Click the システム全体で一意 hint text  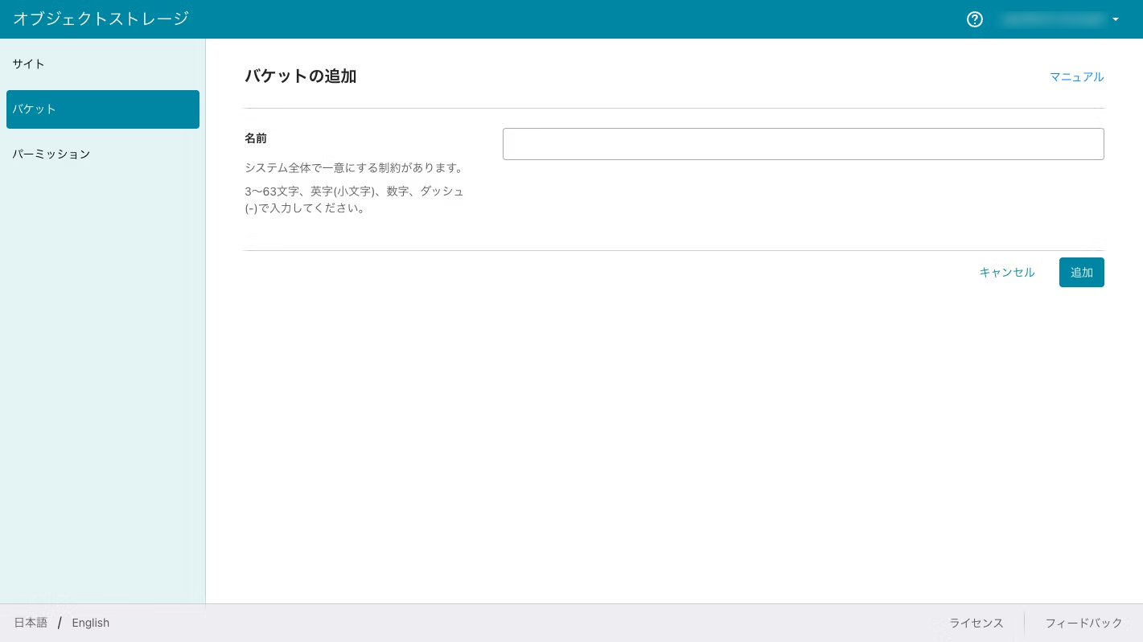(x=354, y=168)
